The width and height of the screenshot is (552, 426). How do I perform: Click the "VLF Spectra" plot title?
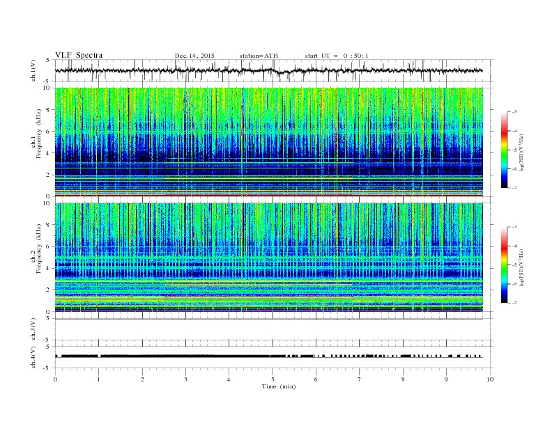(x=79, y=55)
